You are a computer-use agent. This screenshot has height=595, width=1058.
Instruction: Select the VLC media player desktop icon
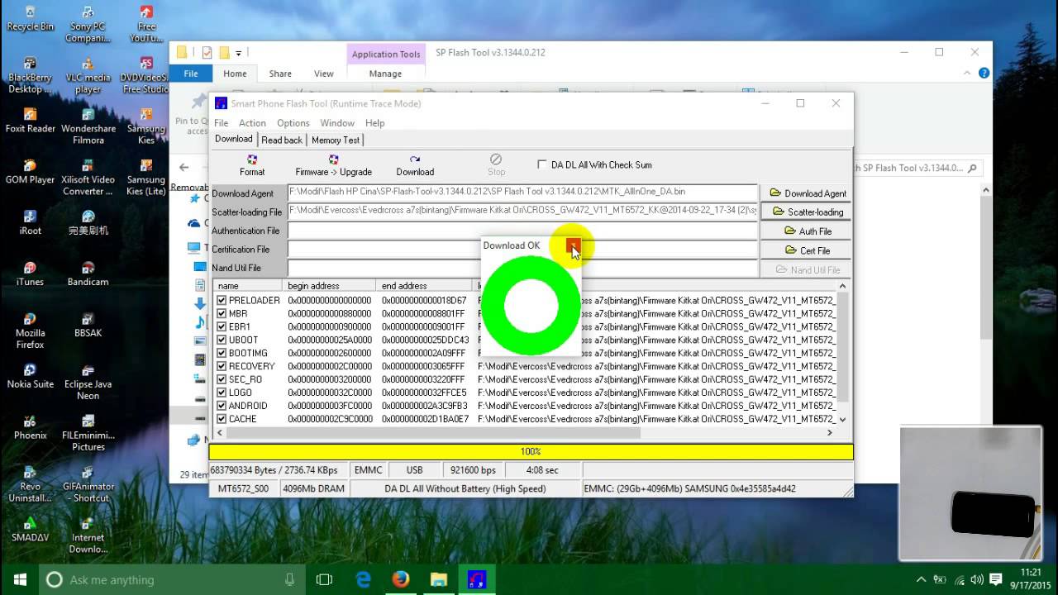coord(88,76)
